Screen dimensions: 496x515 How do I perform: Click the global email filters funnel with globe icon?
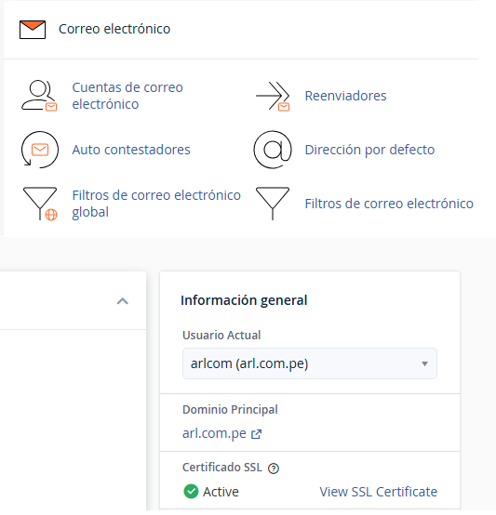[x=40, y=204]
